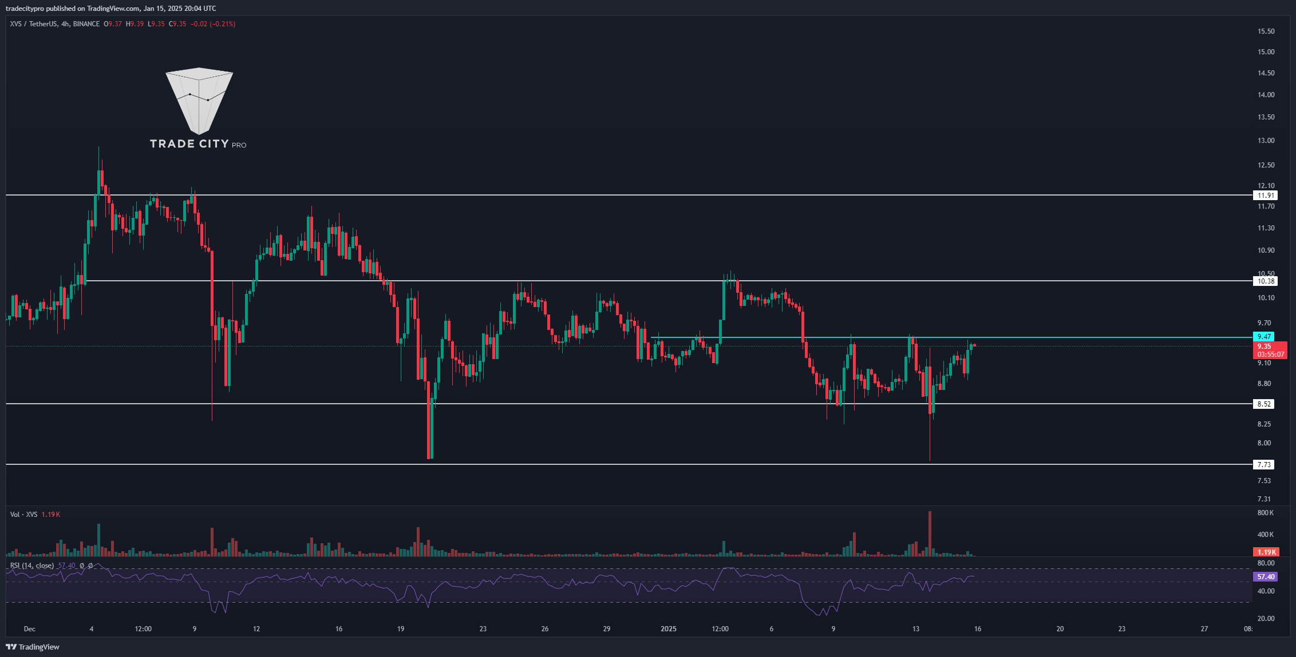Click the 13.00 price axis value
This screenshot has height=657, width=1296.
(1266, 141)
